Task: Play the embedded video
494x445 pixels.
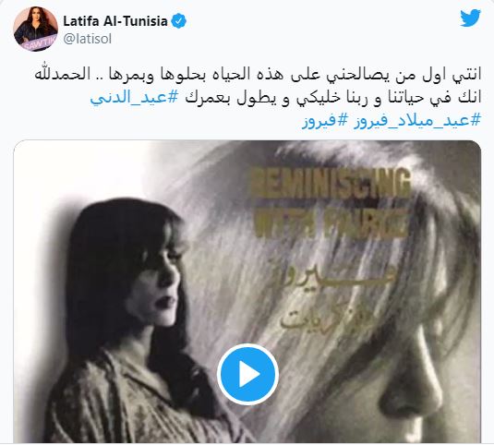Action: [247, 374]
